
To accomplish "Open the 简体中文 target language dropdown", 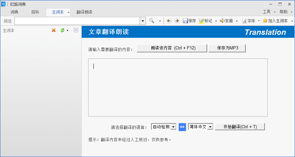I will [x=210, y=127].
